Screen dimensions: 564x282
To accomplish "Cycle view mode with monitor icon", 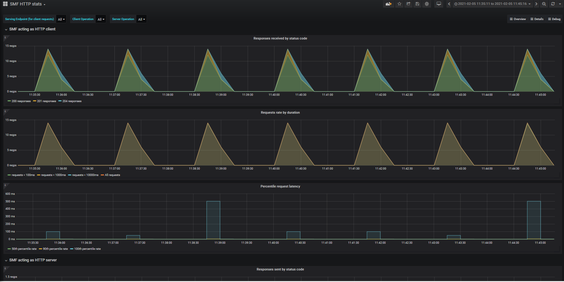I will (x=439, y=4).
